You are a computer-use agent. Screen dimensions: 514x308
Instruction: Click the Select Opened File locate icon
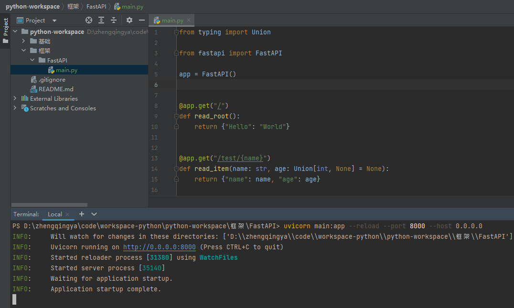point(89,20)
